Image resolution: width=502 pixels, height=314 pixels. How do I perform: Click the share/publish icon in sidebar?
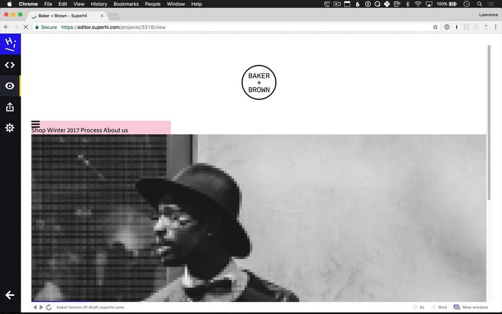10,107
